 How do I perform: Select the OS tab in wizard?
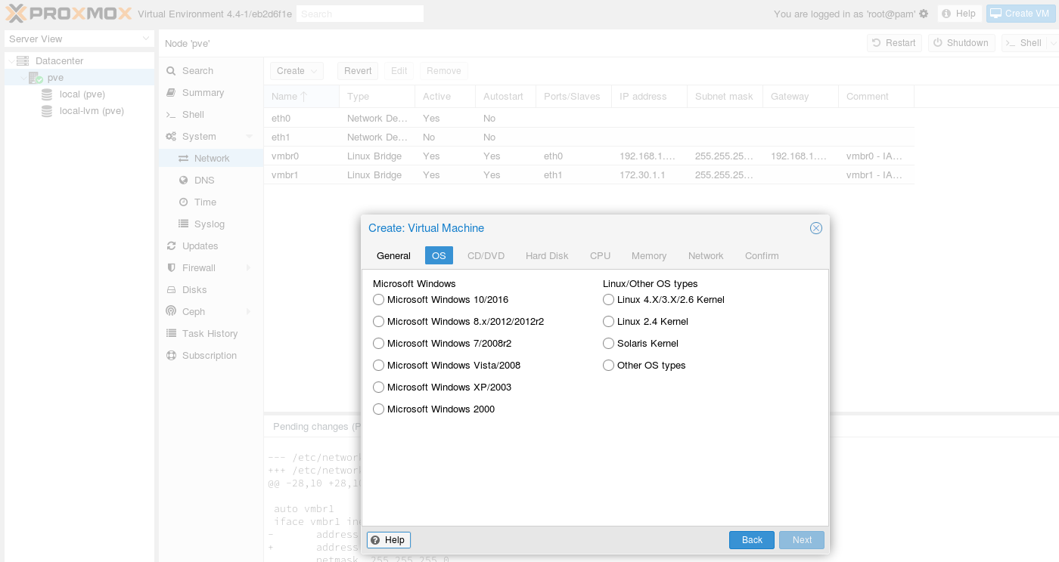[439, 256]
